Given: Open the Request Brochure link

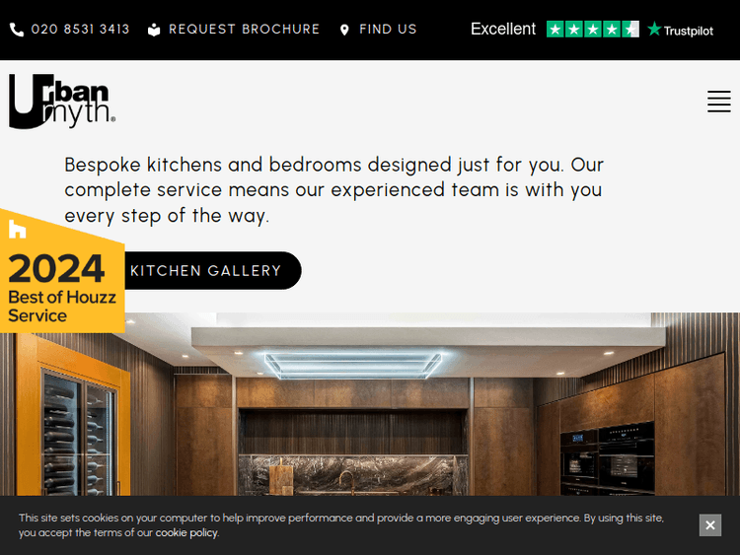Looking at the screenshot, I should (244, 30).
